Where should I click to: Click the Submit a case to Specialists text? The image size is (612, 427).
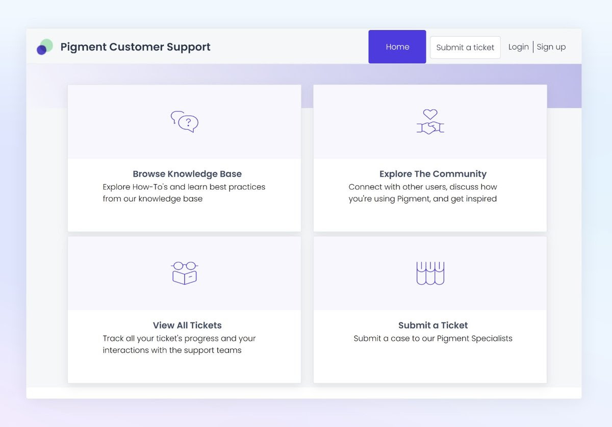pyautogui.click(x=433, y=339)
